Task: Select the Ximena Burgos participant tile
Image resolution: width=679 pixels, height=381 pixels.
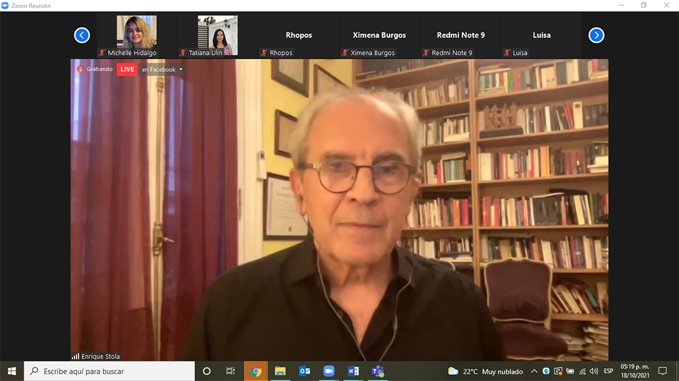Action: click(379, 35)
